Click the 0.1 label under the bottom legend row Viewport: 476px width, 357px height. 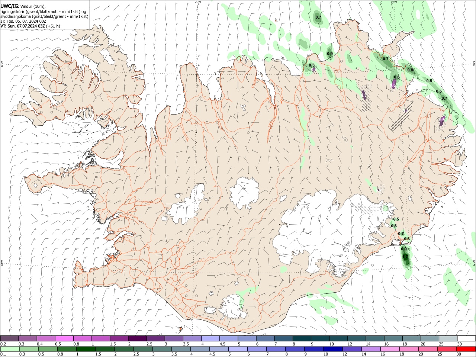3,354
